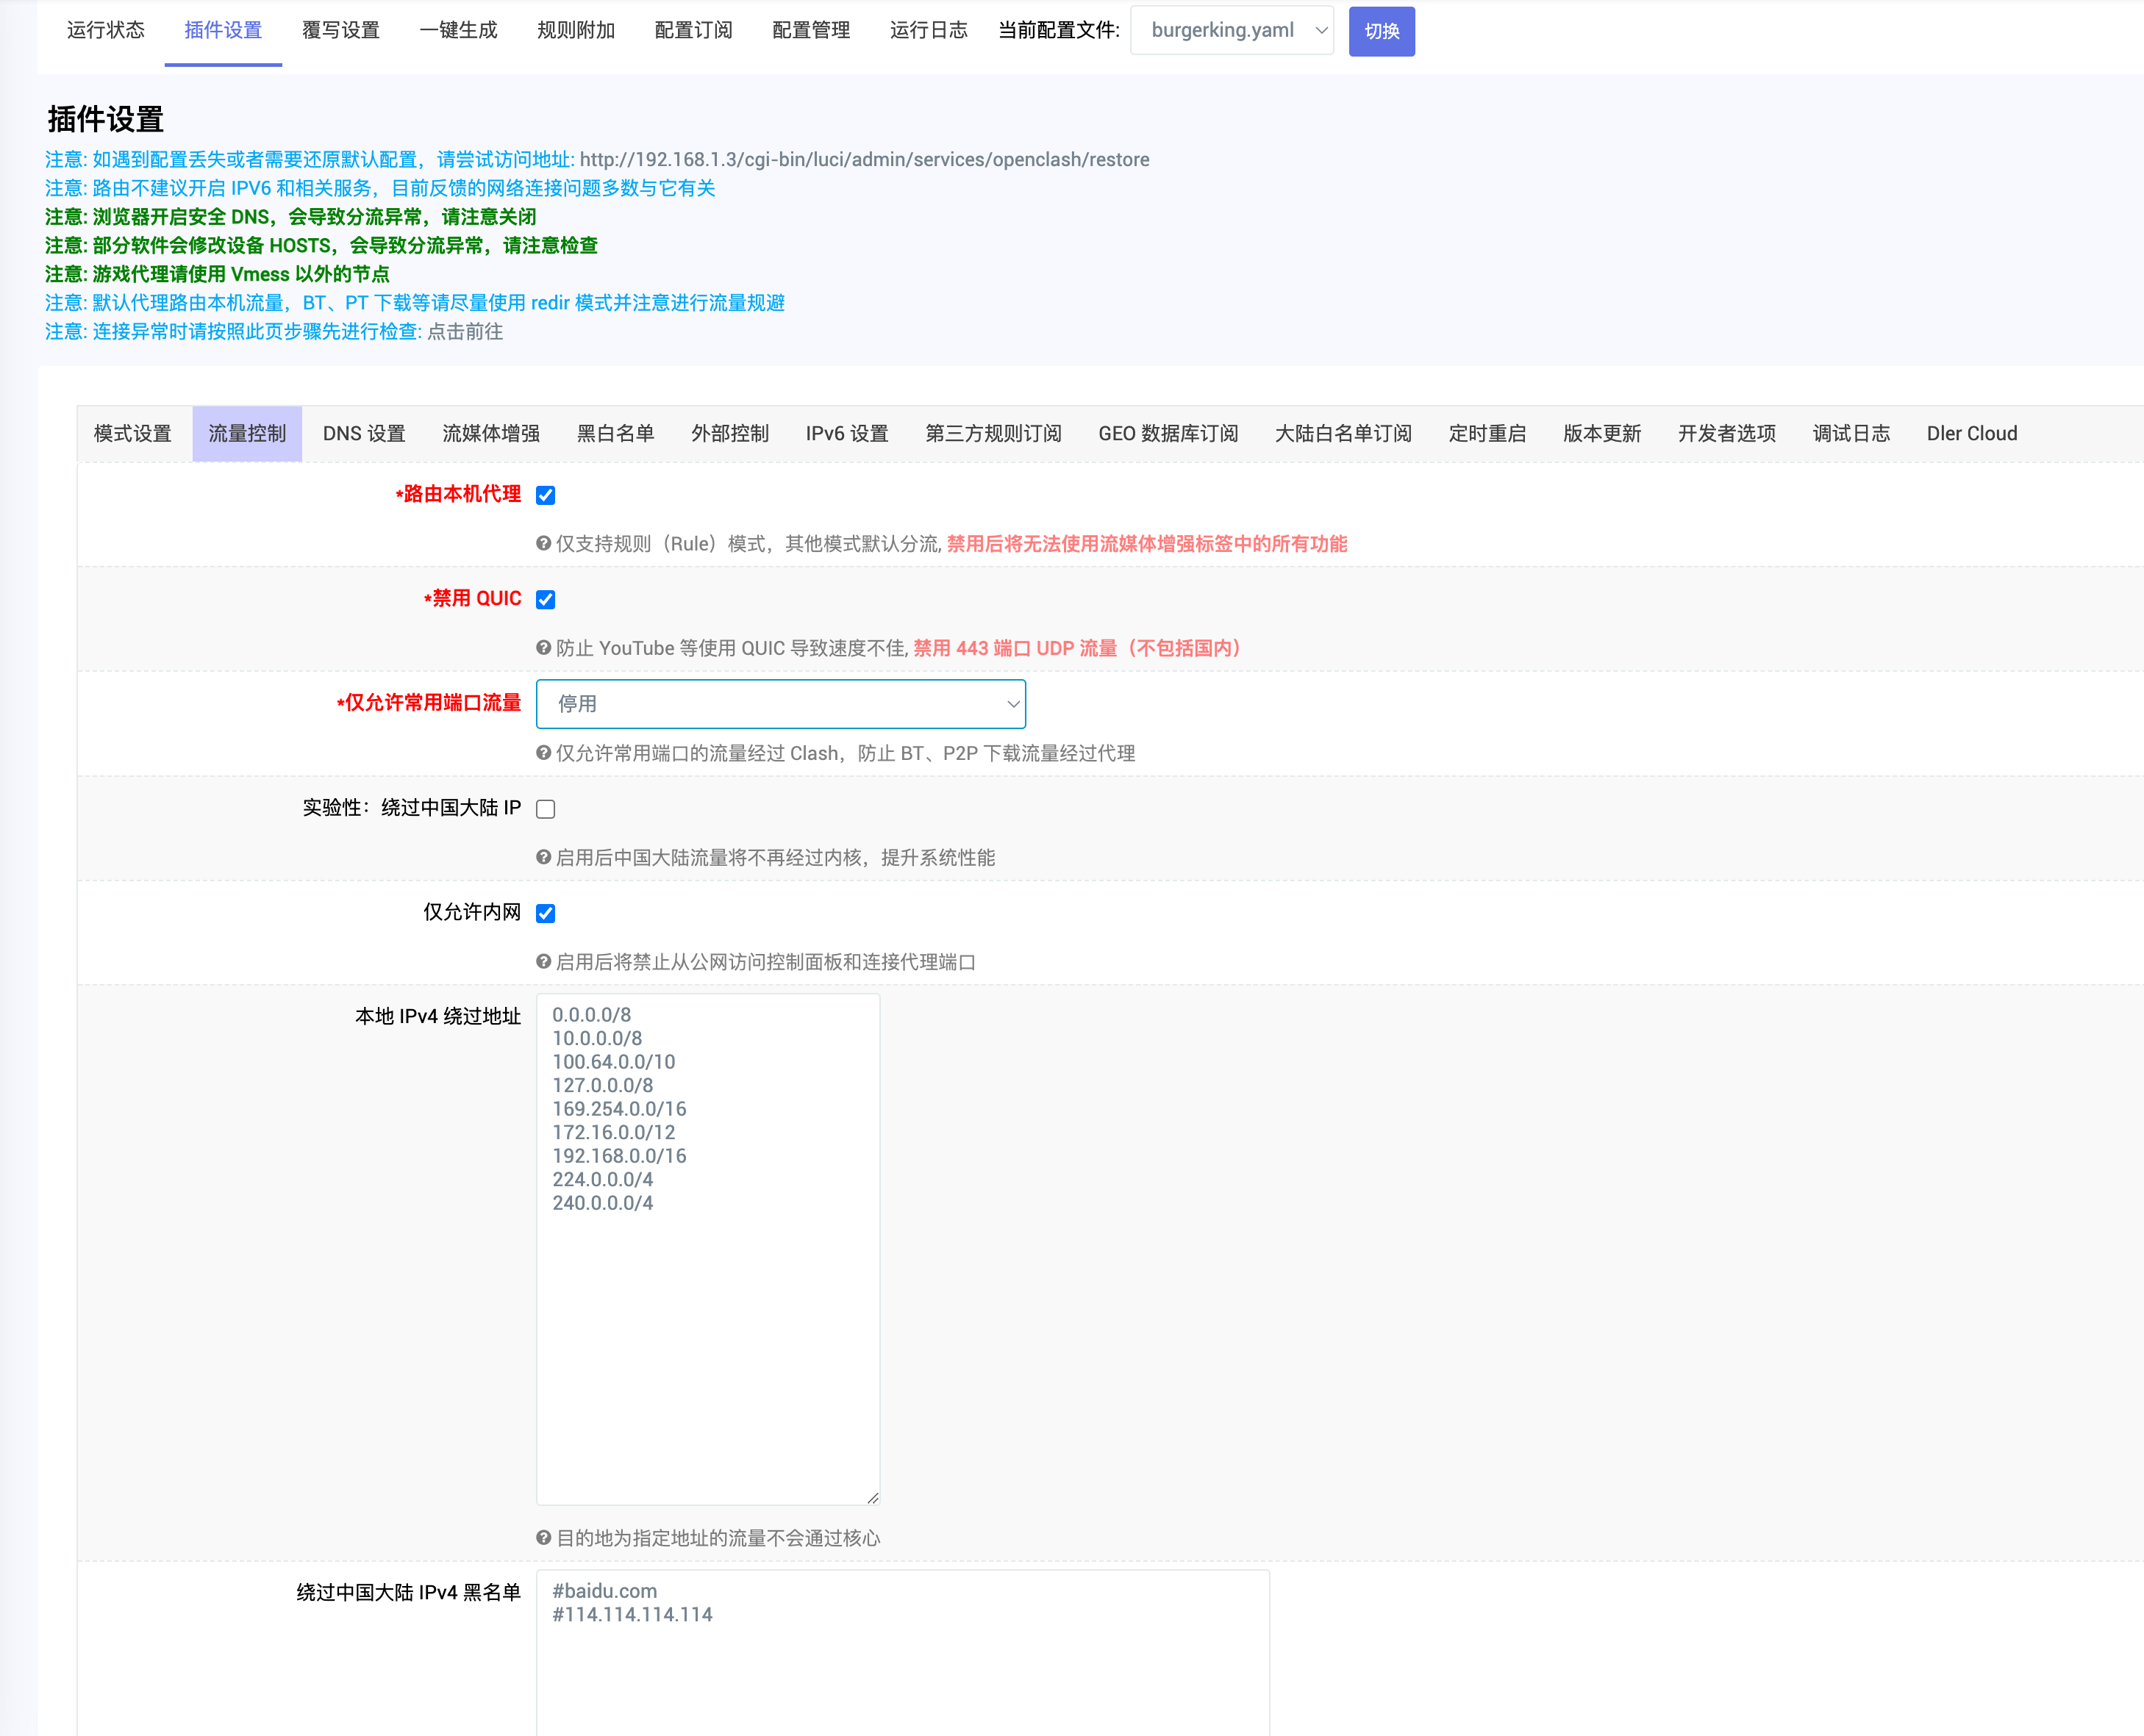Uncheck the 禁用 QUIC checkbox
The width and height of the screenshot is (2144, 1736).
click(x=546, y=599)
